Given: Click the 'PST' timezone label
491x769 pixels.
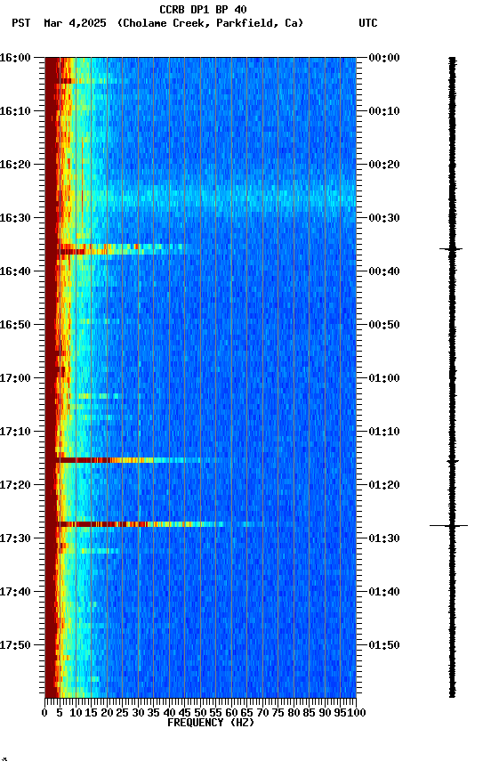Looking at the screenshot, I should tap(21, 23).
